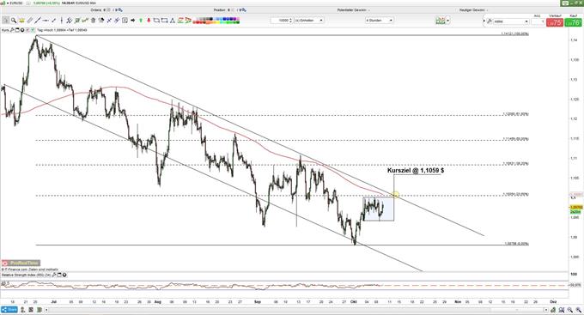
Task: Click the red Verkauf sell button
Action: 555,22
